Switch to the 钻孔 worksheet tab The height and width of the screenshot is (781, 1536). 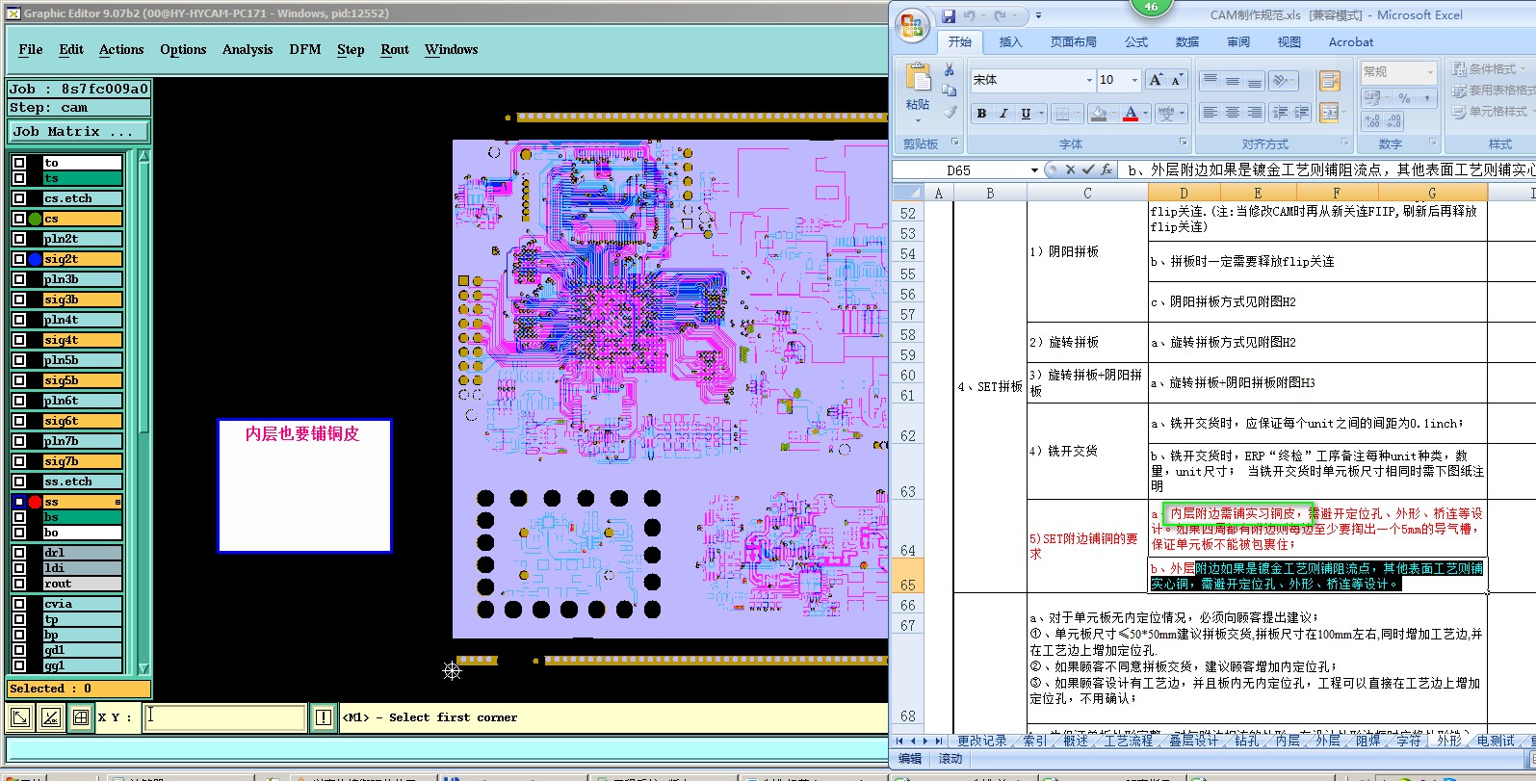[x=1246, y=741]
